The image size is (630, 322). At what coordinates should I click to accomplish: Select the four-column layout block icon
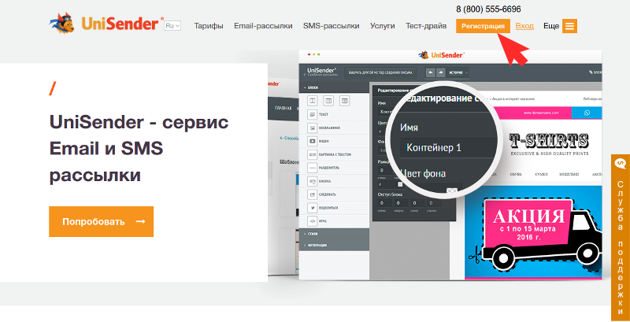344,100
